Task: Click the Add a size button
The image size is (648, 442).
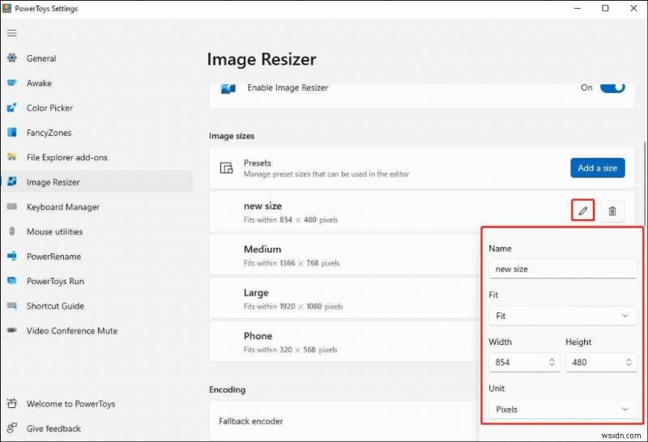Action: coord(598,168)
